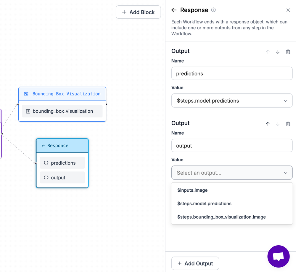Click the image icon on Bounding Box Visualization block
Viewport: 296px width, 272px height.
point(26,93)
